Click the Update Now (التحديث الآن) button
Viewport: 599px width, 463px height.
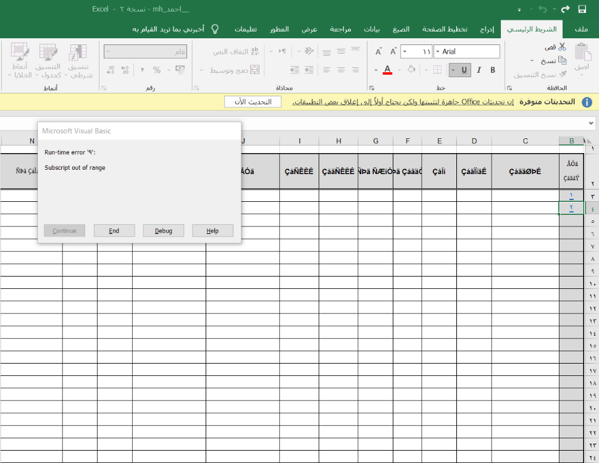tap(253, 102)
